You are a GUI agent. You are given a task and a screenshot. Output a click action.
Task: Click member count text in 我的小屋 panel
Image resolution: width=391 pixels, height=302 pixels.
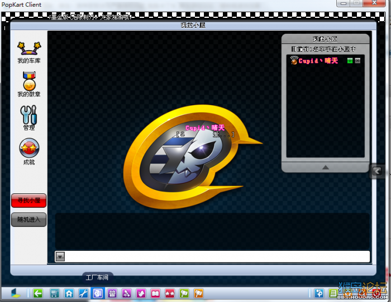pos(323,49)
